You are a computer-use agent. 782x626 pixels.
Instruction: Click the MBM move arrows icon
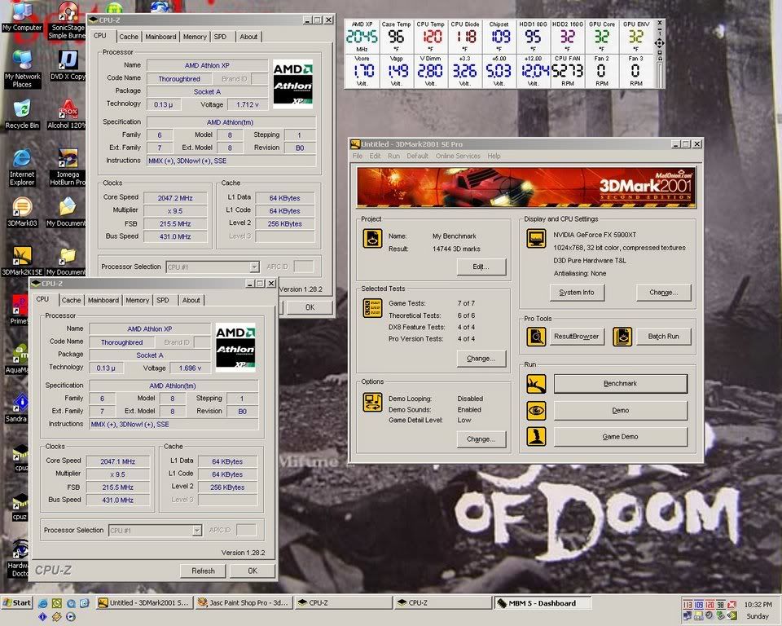click(x=659, y=43)
